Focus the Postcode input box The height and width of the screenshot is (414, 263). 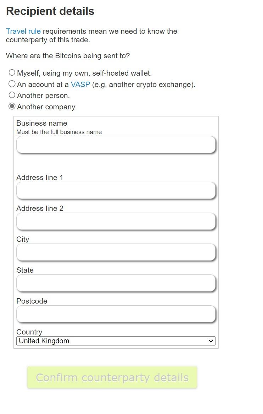[116, 314]
